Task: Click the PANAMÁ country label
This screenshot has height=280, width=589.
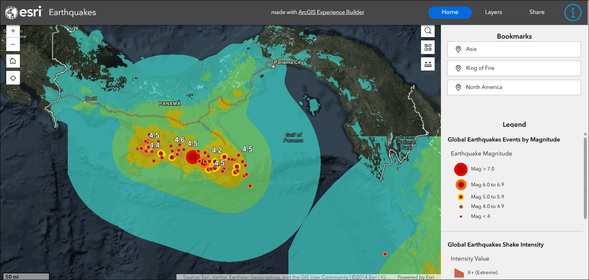Action: point(169,103)
